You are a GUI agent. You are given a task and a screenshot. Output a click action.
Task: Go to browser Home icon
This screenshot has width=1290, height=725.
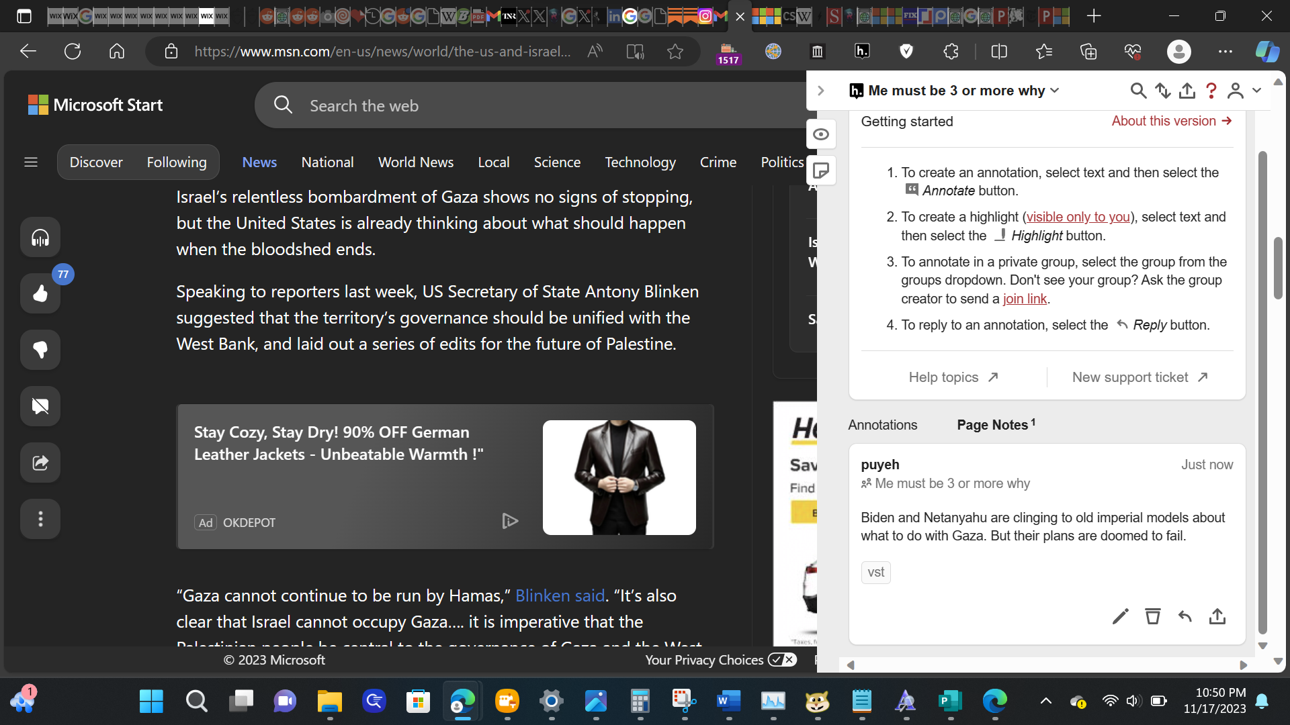point(117,52)
